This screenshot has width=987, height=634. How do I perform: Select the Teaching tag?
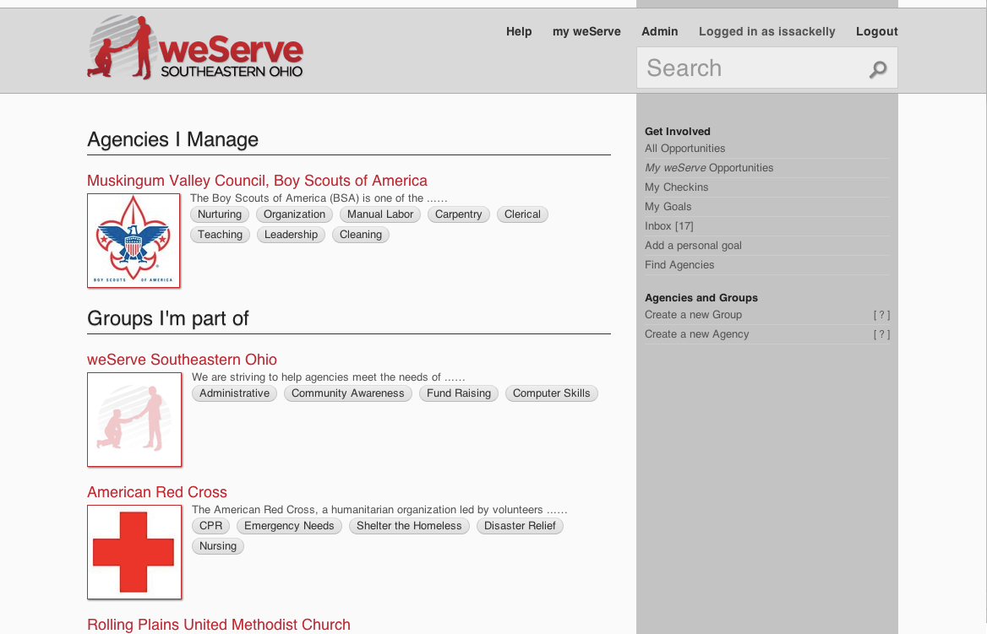[x=221, y=235]
